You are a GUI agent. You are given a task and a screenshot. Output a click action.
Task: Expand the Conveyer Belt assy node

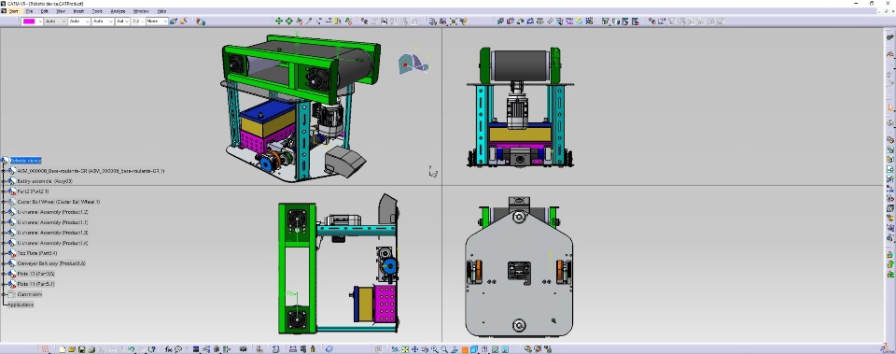click(5, 263)
